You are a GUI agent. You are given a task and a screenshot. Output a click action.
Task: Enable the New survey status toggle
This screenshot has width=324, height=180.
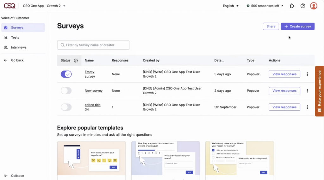point(66,91)
